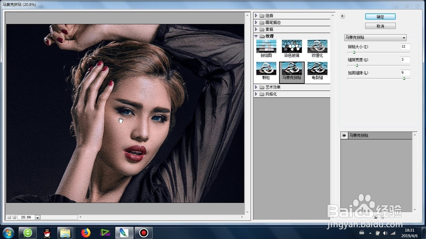Click the 缝隙宽度 value field
This screenshot has height=239, width=426.
pyautogui.click(x=405, y=60)
